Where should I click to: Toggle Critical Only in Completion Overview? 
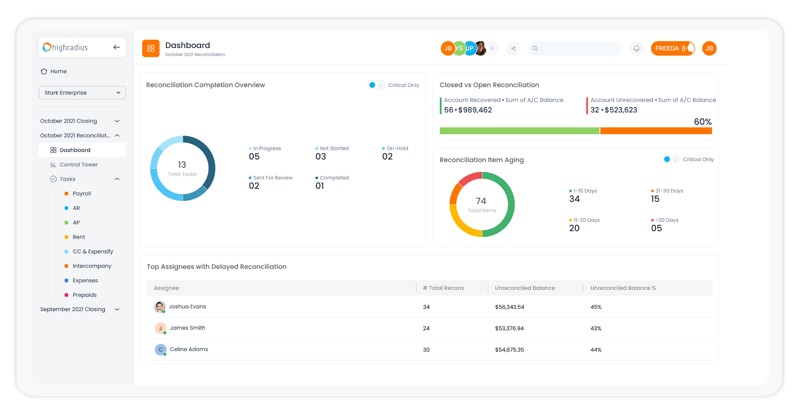pyautogui.click(x=376, y=85)
